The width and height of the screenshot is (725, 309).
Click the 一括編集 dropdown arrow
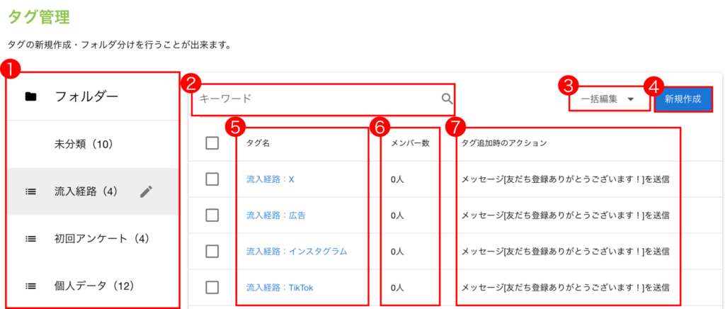tap(630, 100)
